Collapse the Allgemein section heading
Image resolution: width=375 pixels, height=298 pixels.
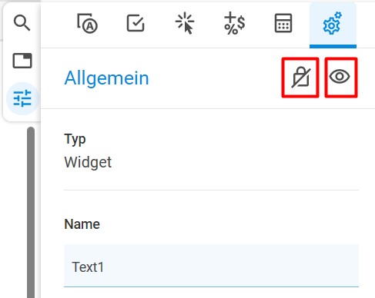(x=106, y=78)
